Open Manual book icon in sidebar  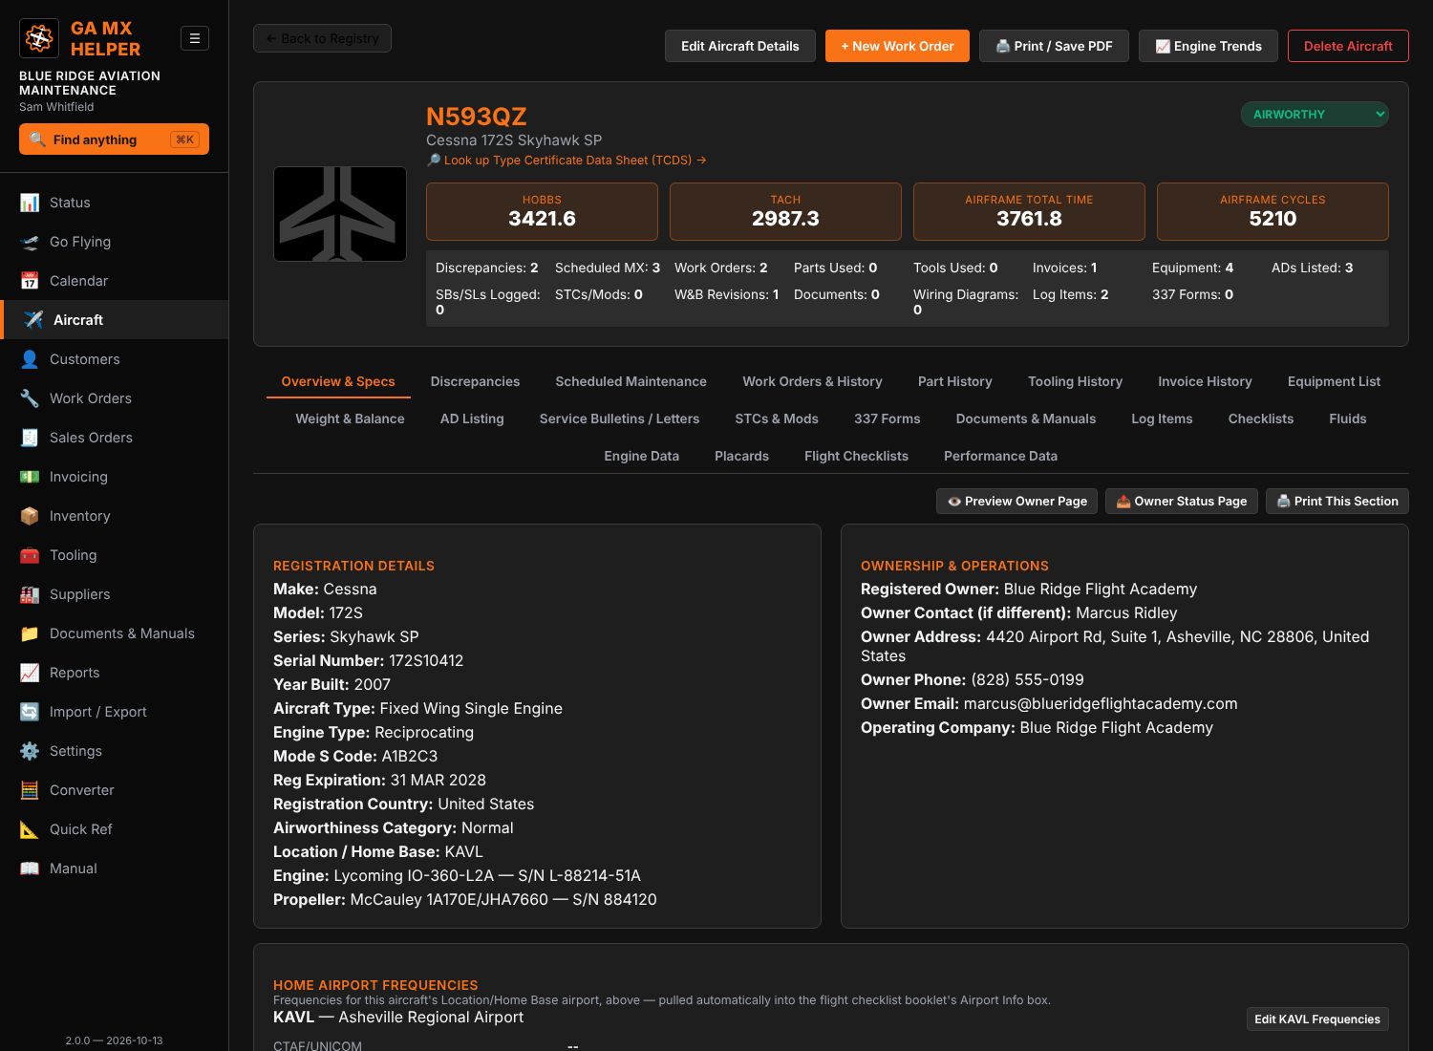[x=30, y=869]
